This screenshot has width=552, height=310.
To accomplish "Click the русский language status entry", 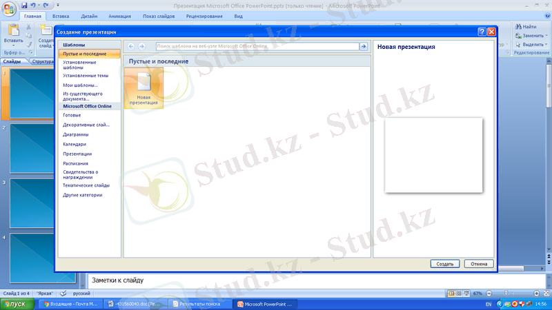I will (81, 293).
